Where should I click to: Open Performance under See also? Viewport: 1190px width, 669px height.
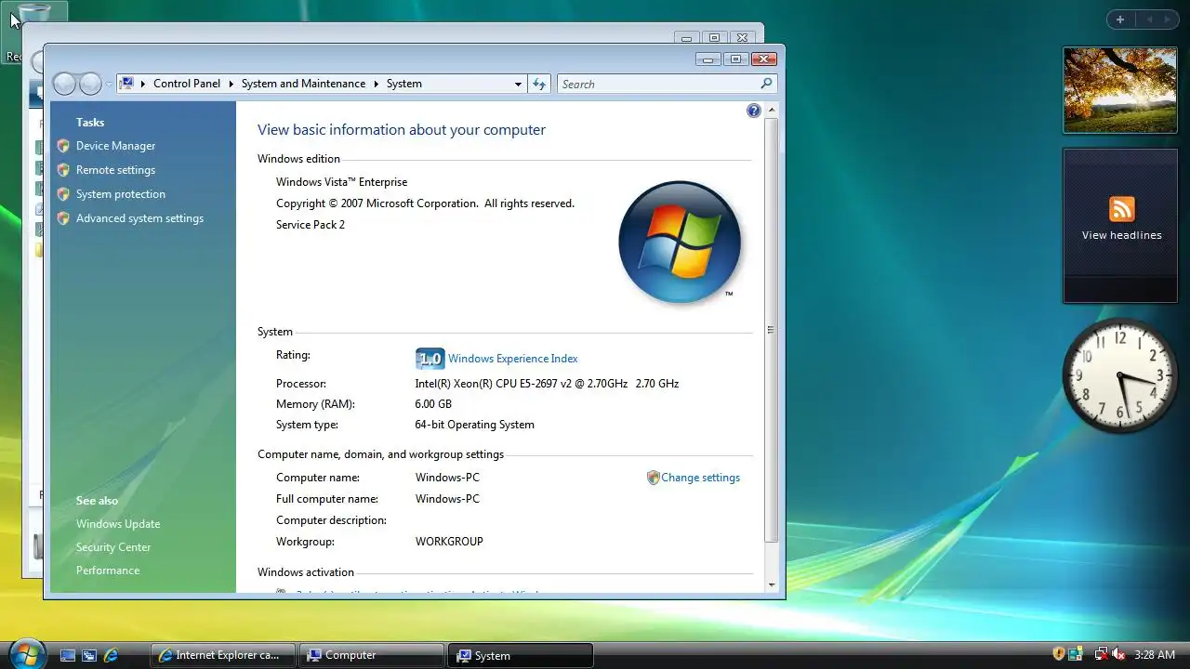point(108,571)
